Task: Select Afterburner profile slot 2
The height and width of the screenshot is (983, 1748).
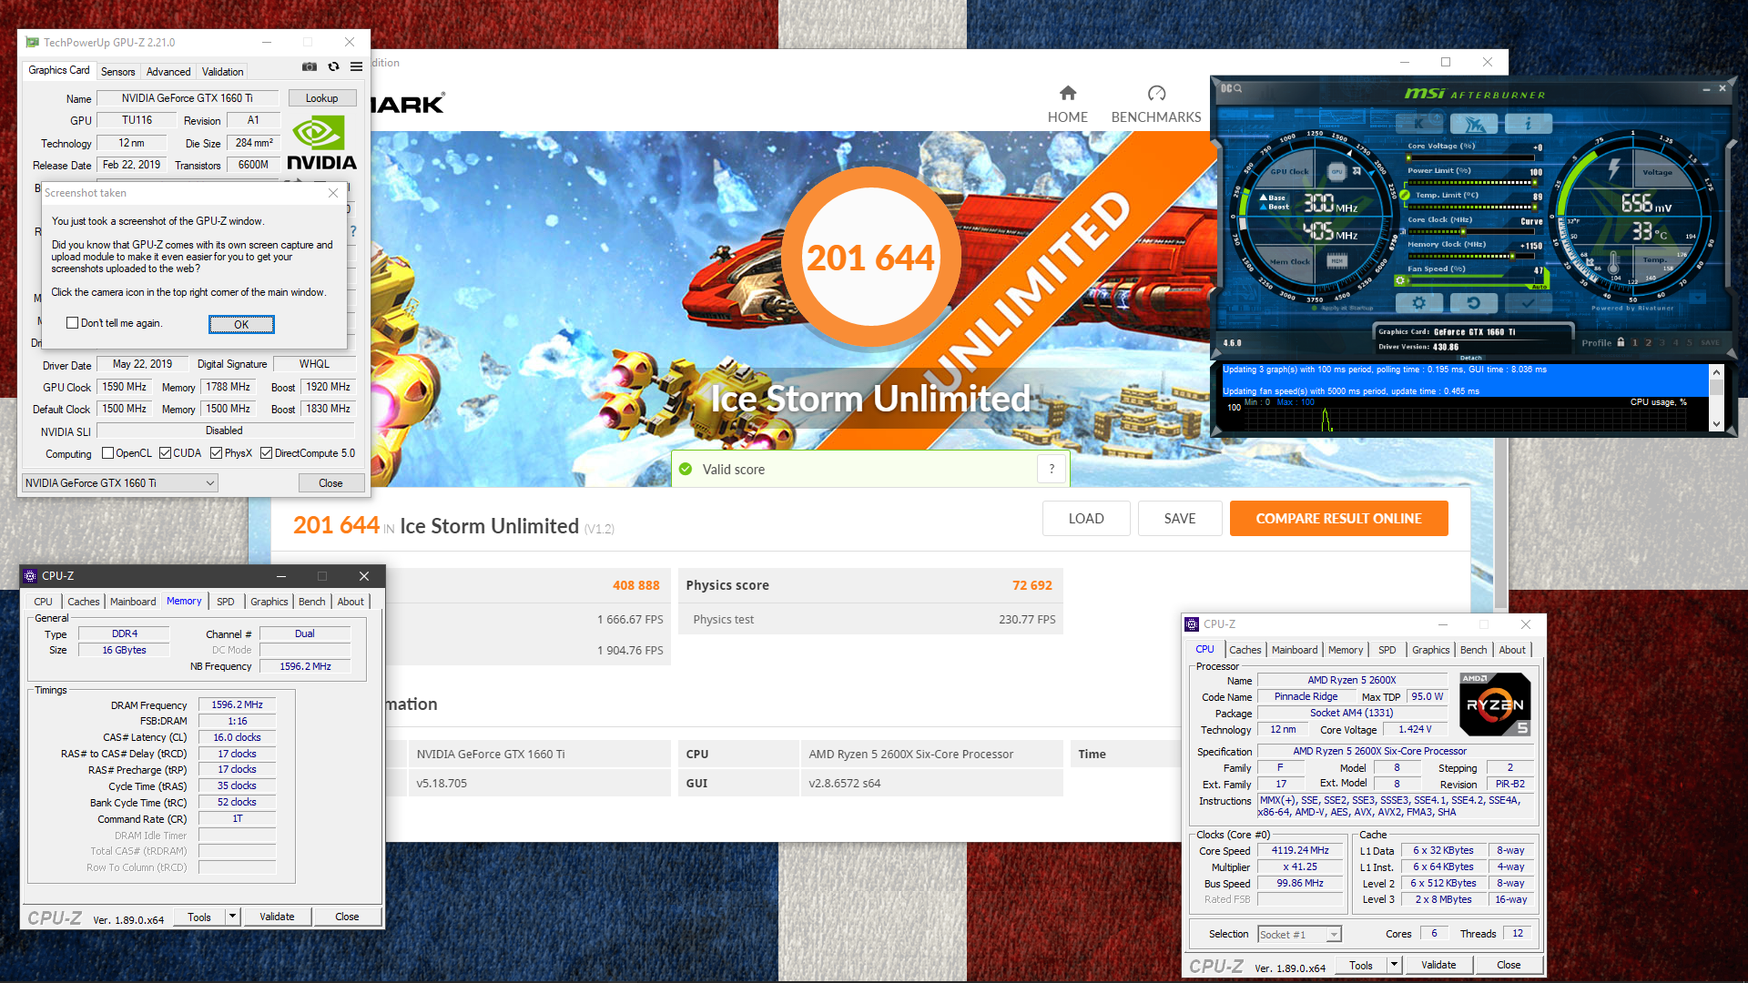Action: click(1648, 343)
